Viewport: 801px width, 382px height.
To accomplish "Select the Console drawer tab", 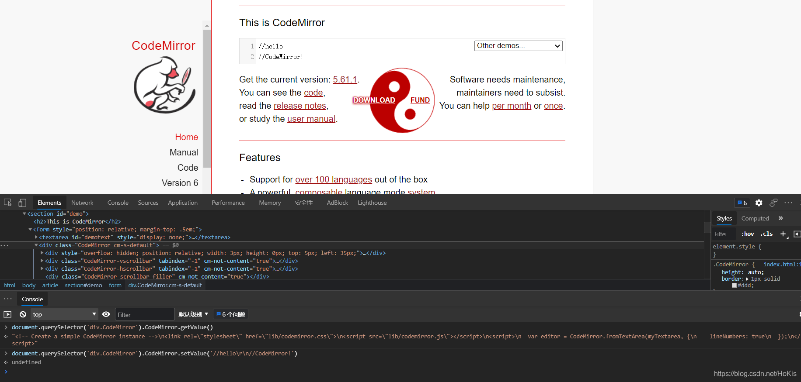I will [x=32, y=299].
